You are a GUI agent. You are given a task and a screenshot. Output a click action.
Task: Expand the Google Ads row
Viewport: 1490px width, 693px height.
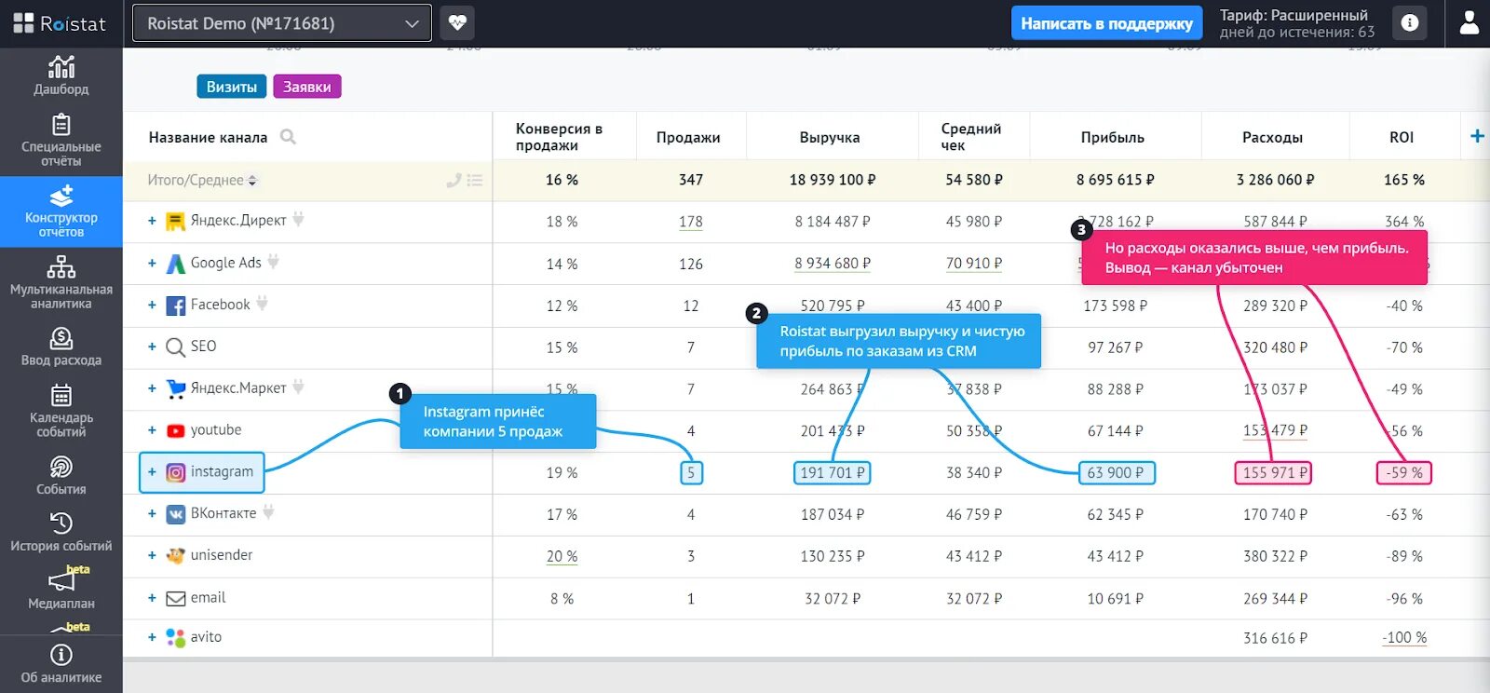(152, 264)
